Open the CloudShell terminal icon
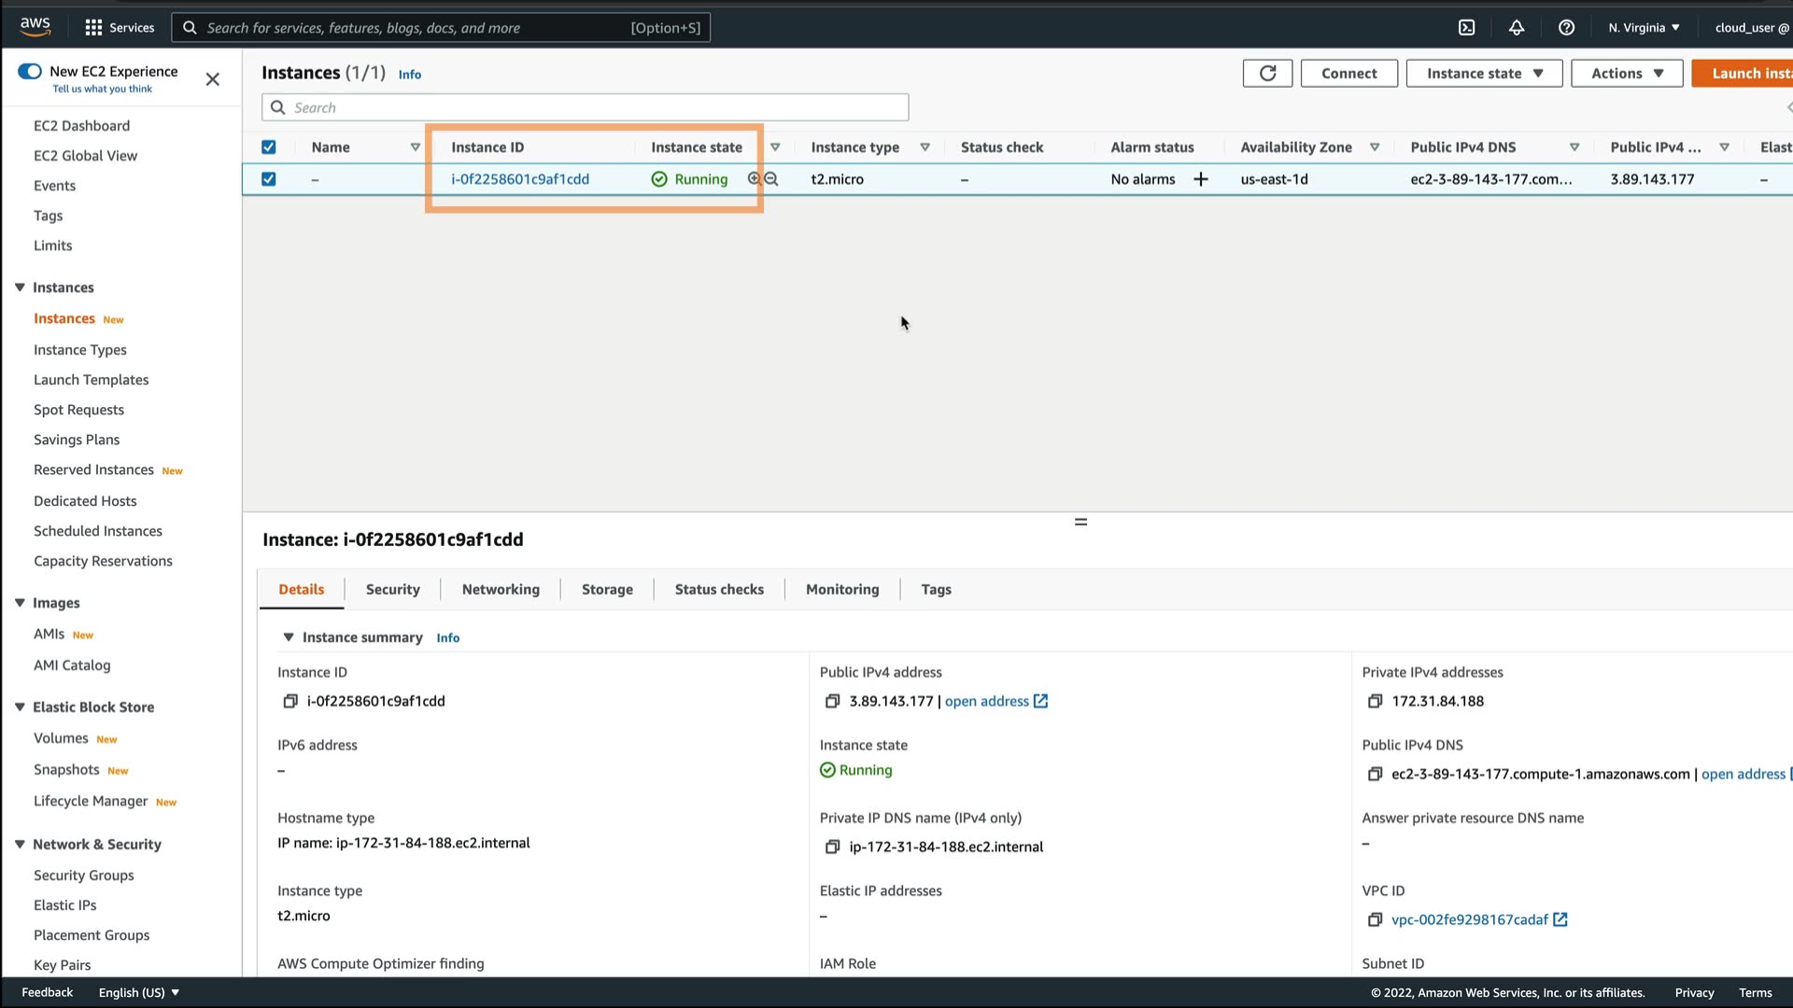The height and width of the screenshot is (1008, 1793). click(x=1466, y=27)
